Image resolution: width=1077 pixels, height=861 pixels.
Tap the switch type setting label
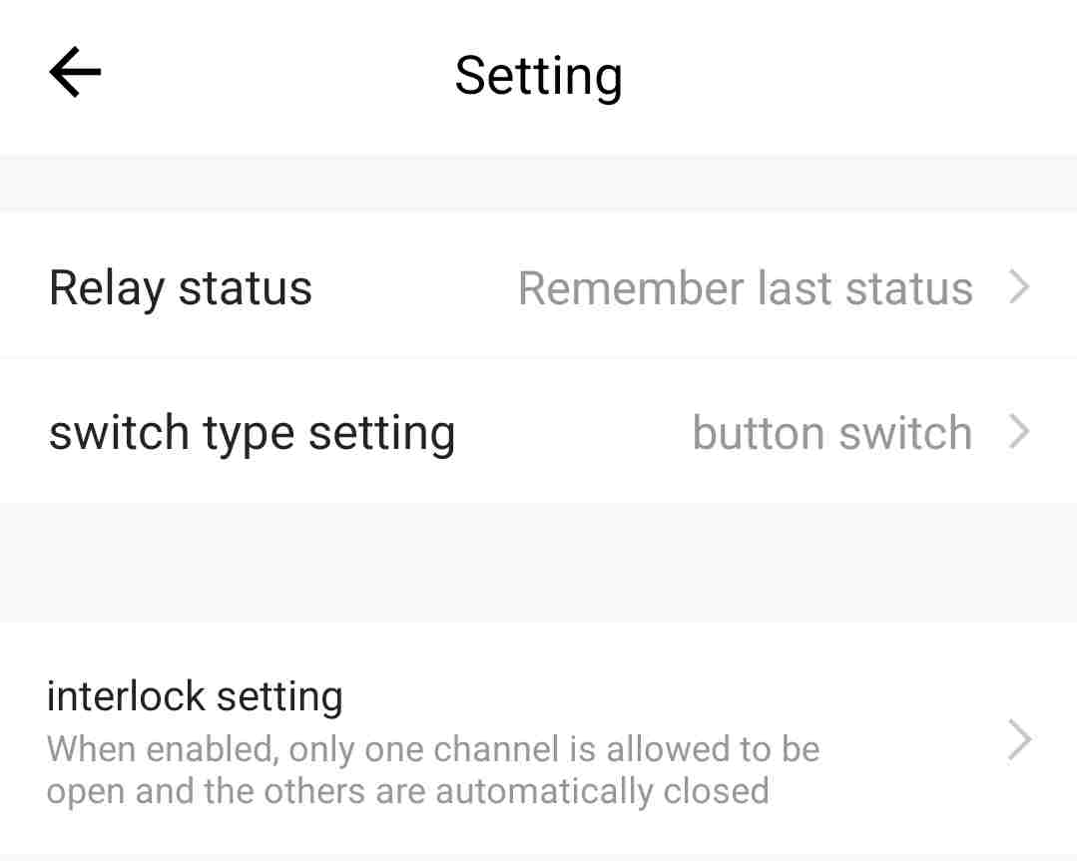pyautogui.click(x=253, y=434)
